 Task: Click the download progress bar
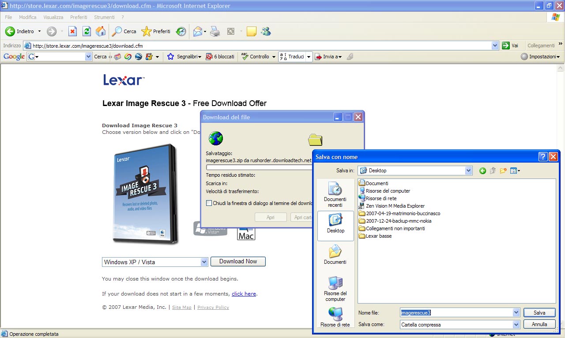pyautogui.click(x=259, y=167)
